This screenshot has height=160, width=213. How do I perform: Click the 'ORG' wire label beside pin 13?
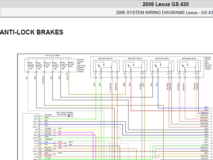[60, 148]
